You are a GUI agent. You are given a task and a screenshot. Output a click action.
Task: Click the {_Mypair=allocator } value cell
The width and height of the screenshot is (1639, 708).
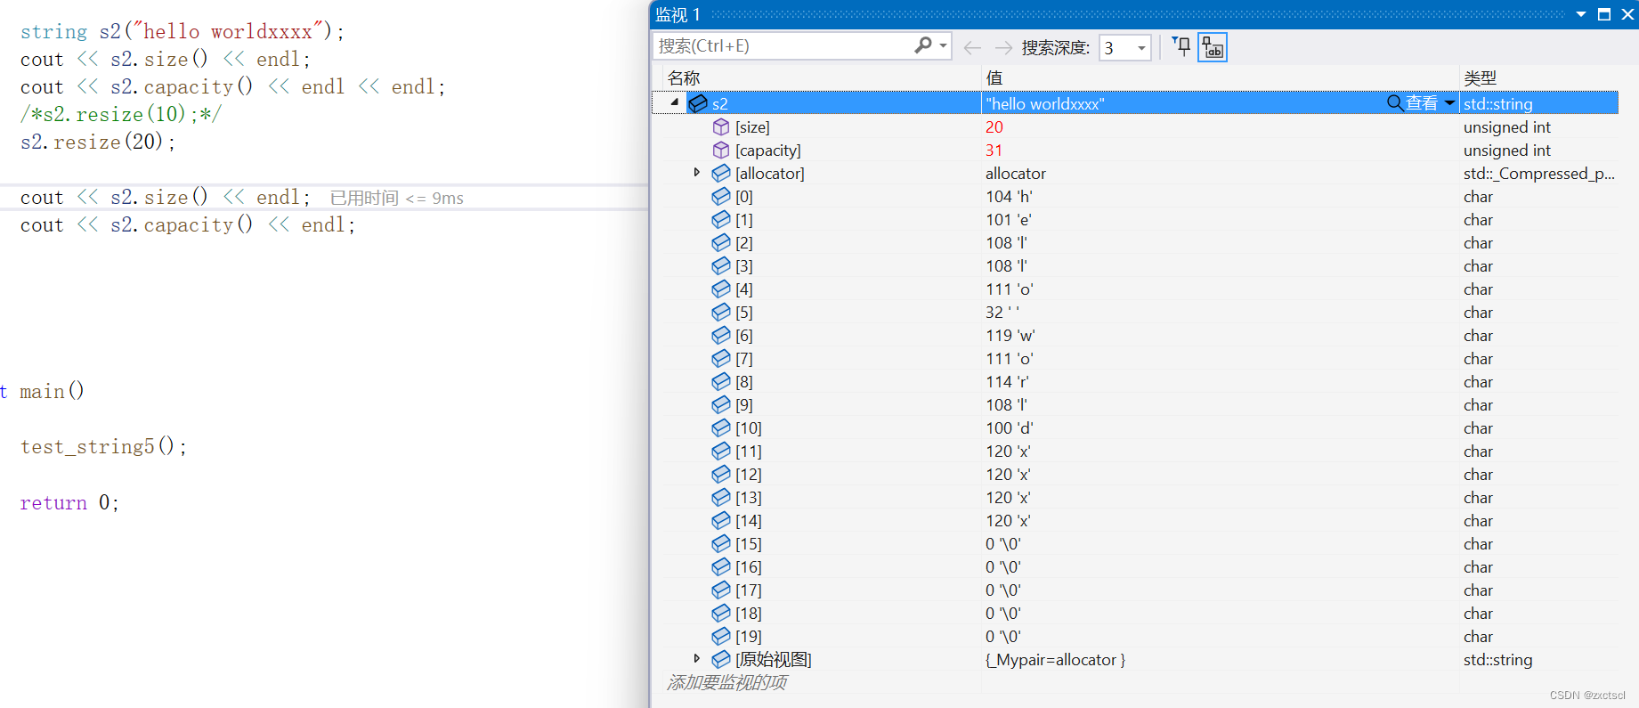[x=1055, y=660]
